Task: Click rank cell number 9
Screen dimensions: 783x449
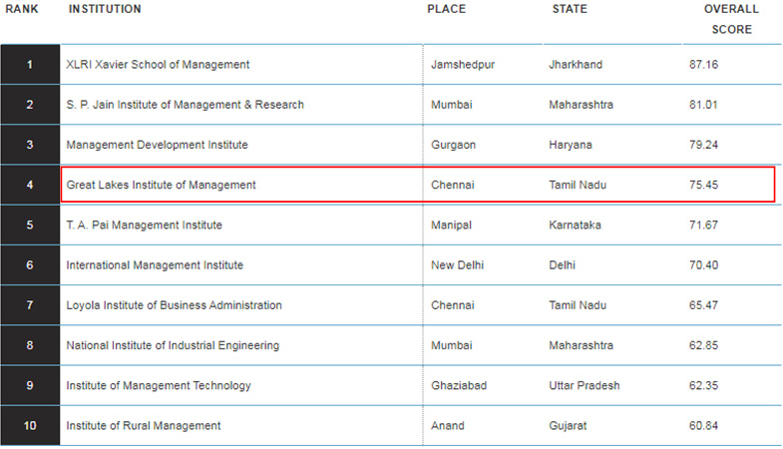Action: (x=30, y=385)
